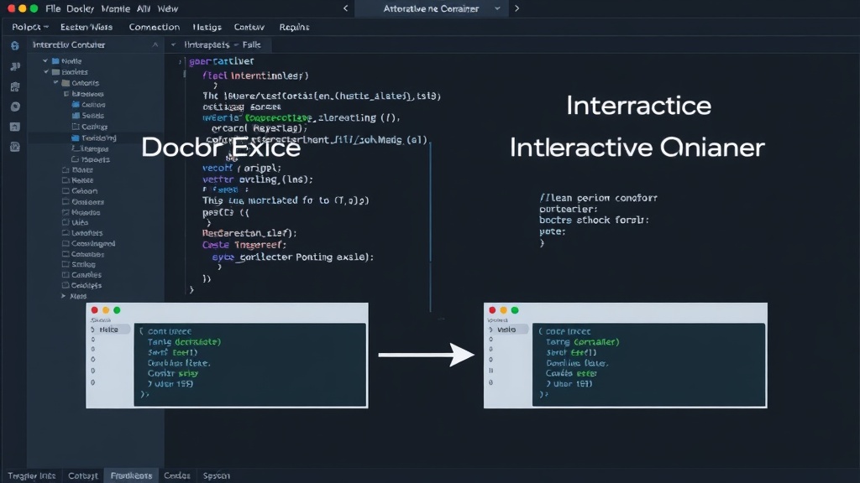This screenshot has height=483, width=860.
Task: Click the Eeeten Wiats toolbar item
Action: [x=87, y=27]
